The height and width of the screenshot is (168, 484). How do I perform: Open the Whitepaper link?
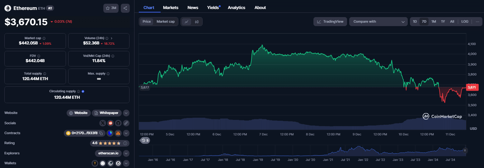click(106, 113)
